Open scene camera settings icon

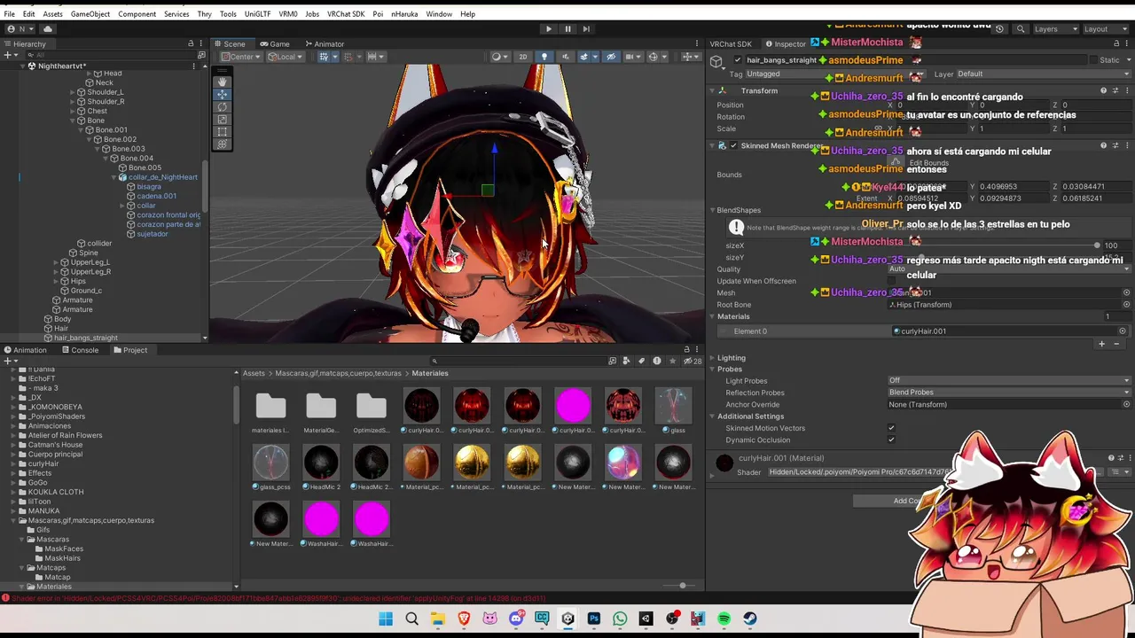633,57
